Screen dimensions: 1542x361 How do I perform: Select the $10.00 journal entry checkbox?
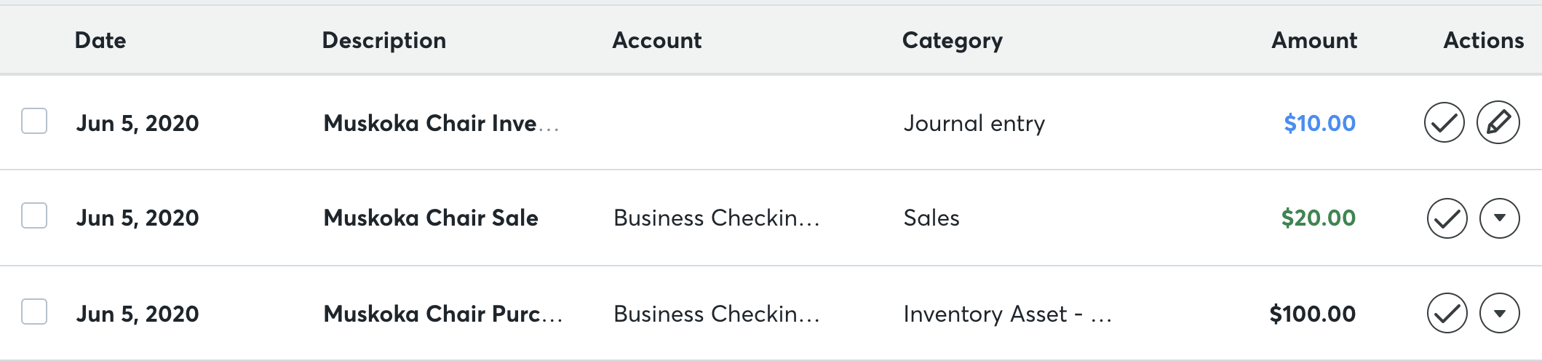pyautogui.click(x=34, y=121)
